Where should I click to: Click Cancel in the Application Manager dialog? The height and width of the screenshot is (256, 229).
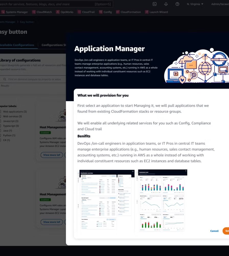tap(214, 231)
